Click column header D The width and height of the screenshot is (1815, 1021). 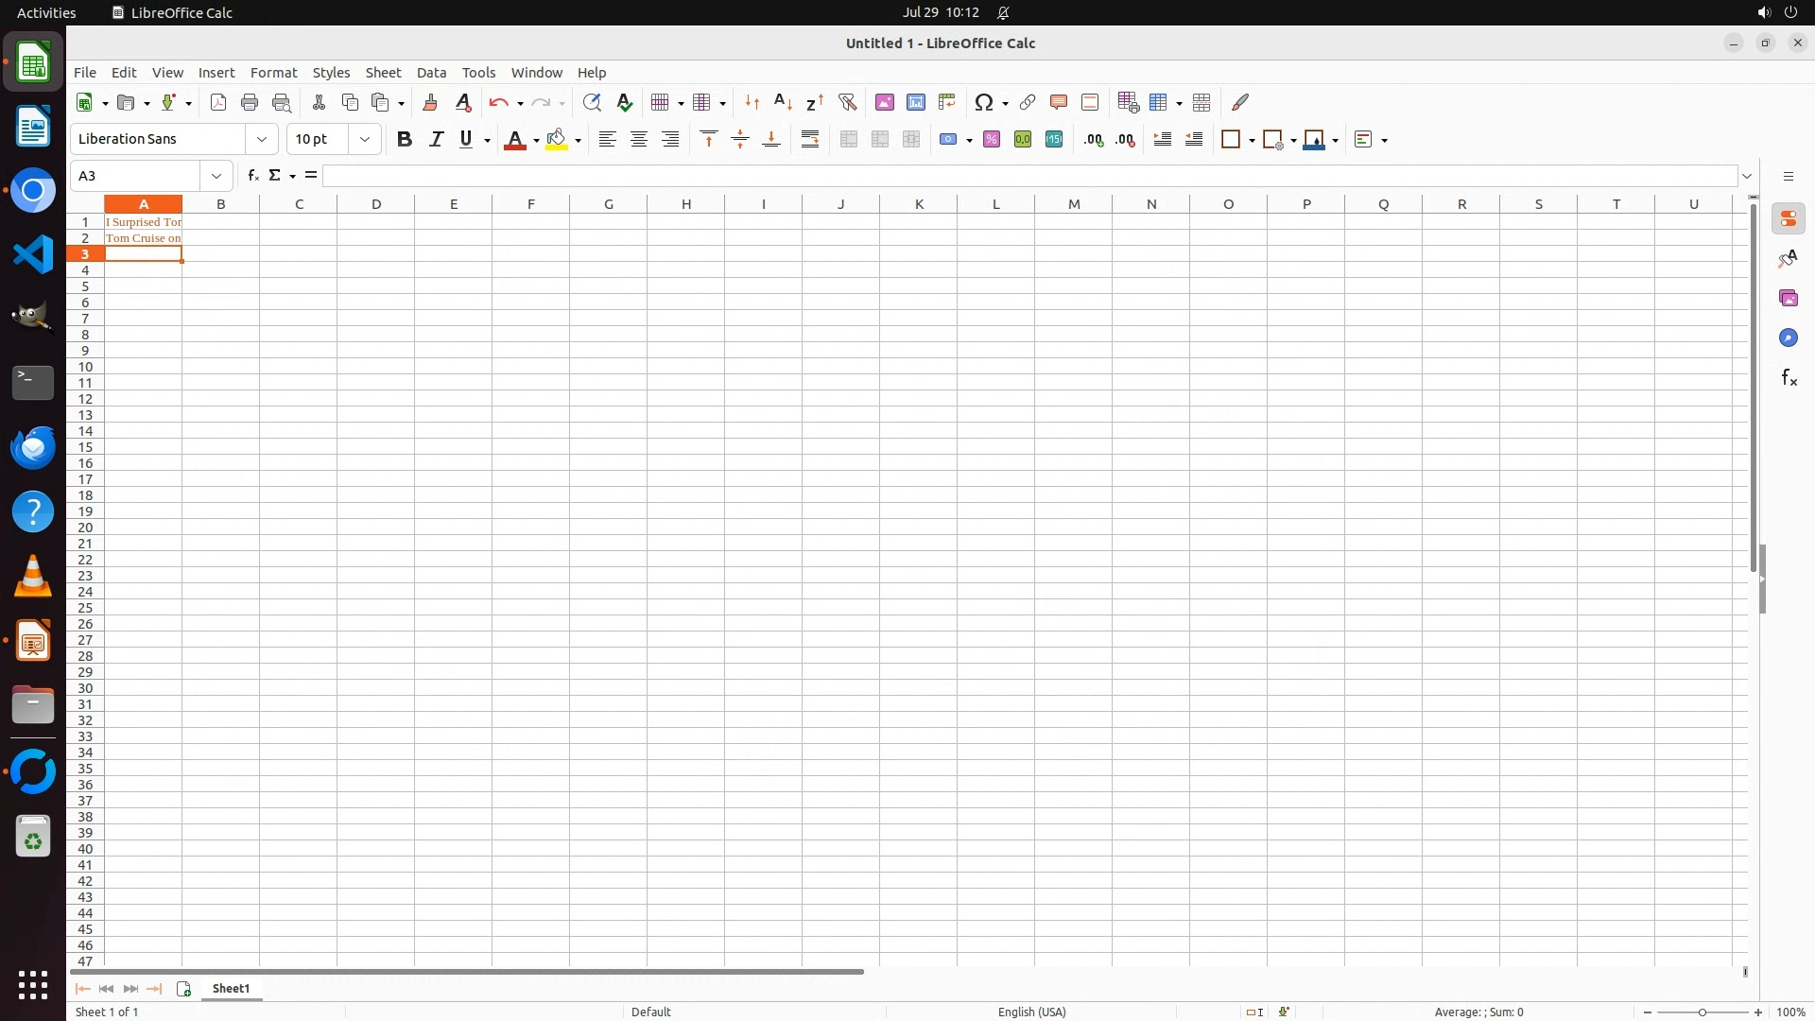pyautogui.click(x=376, y=204)
